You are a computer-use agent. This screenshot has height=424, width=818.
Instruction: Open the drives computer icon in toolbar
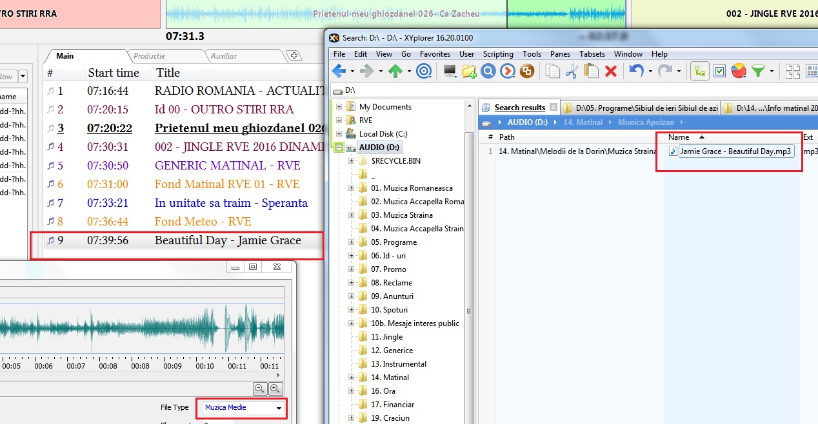coord(450,71)
